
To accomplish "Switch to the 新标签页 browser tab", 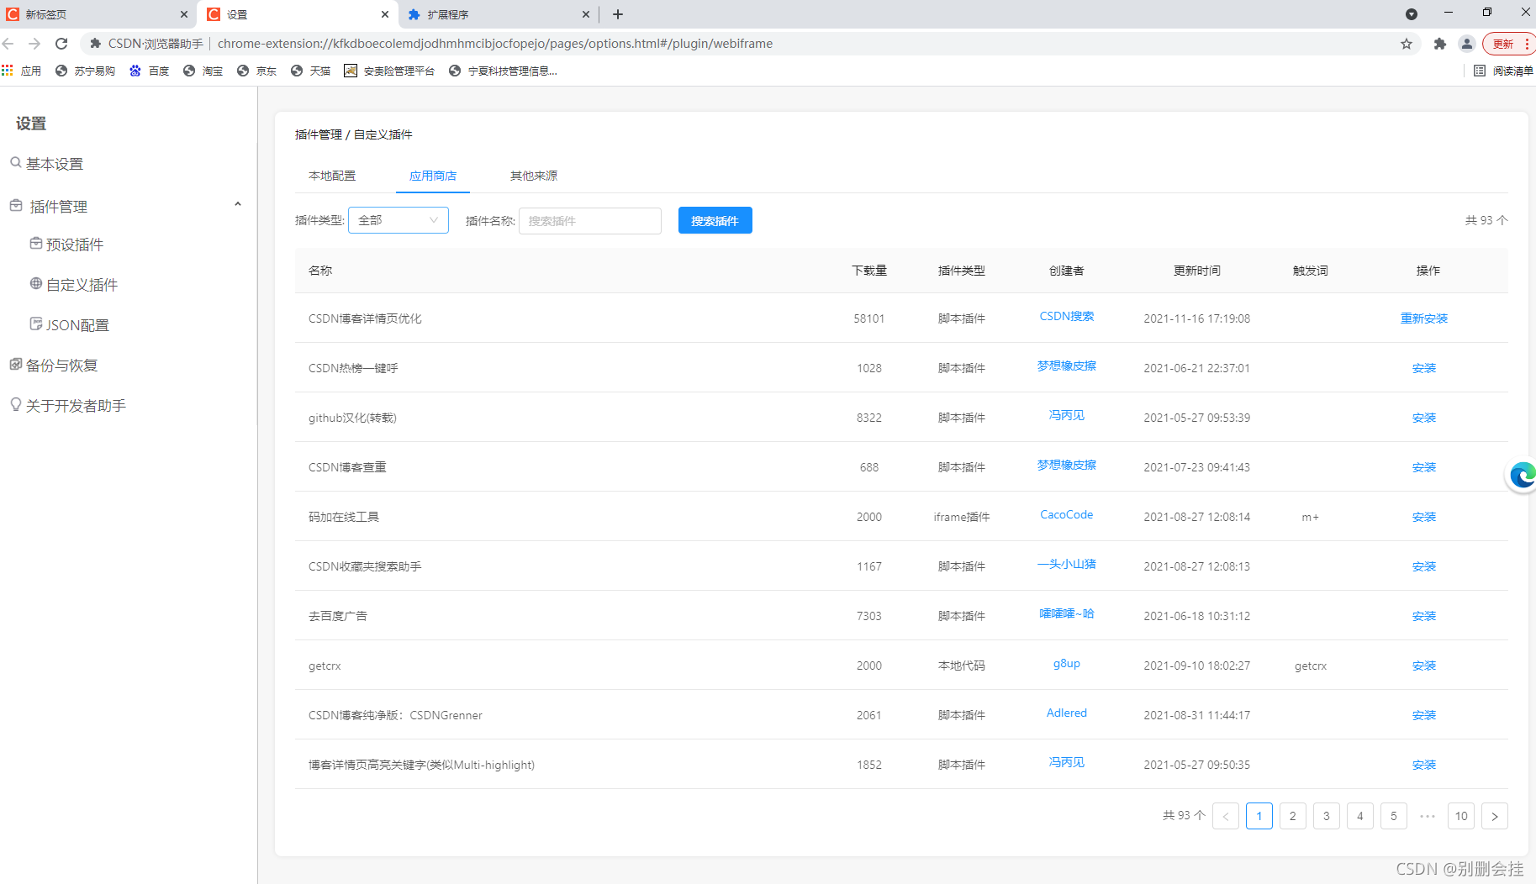I will click(x=97, y=14).
